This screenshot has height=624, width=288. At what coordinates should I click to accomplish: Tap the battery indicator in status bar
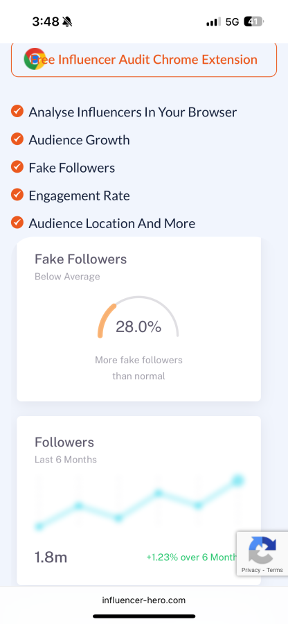254,21
